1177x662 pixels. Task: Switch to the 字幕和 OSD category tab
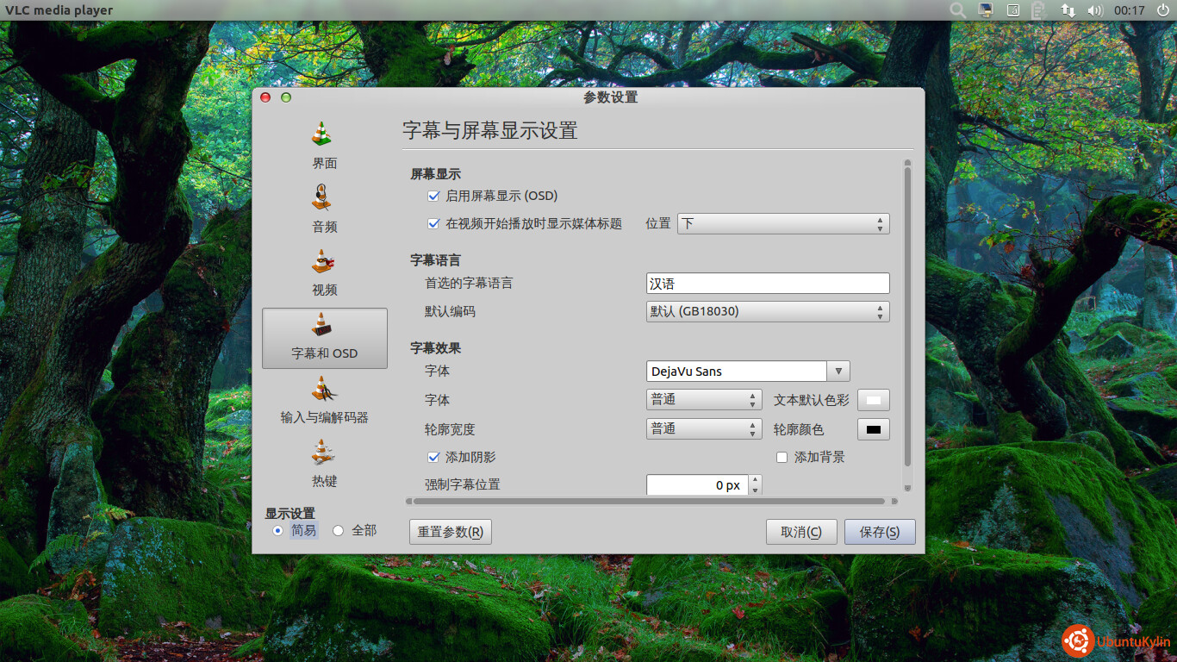[324, 338]
